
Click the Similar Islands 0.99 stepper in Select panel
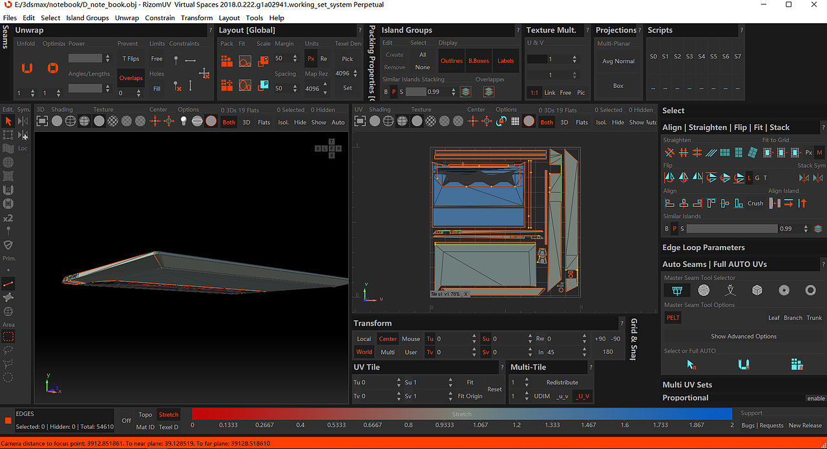click(805, 229)
